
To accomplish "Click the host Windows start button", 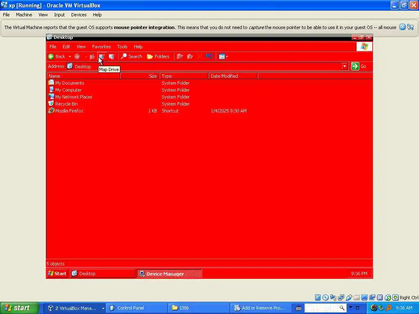I will click(20, 308).
